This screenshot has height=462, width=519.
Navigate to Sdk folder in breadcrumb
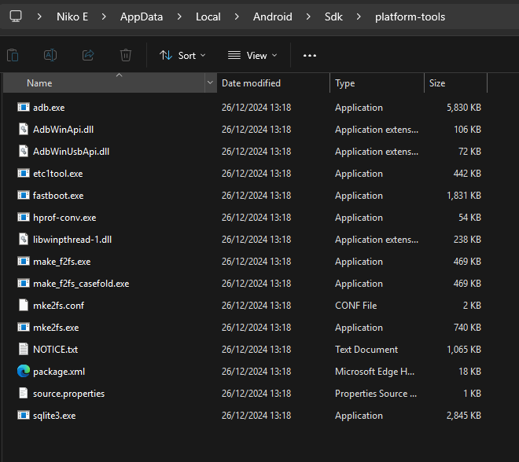(333, 16)
